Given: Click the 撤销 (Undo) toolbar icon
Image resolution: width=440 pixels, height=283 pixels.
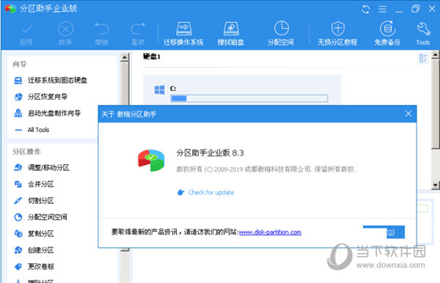Looking at the screenshot, I should coord(102,29).
